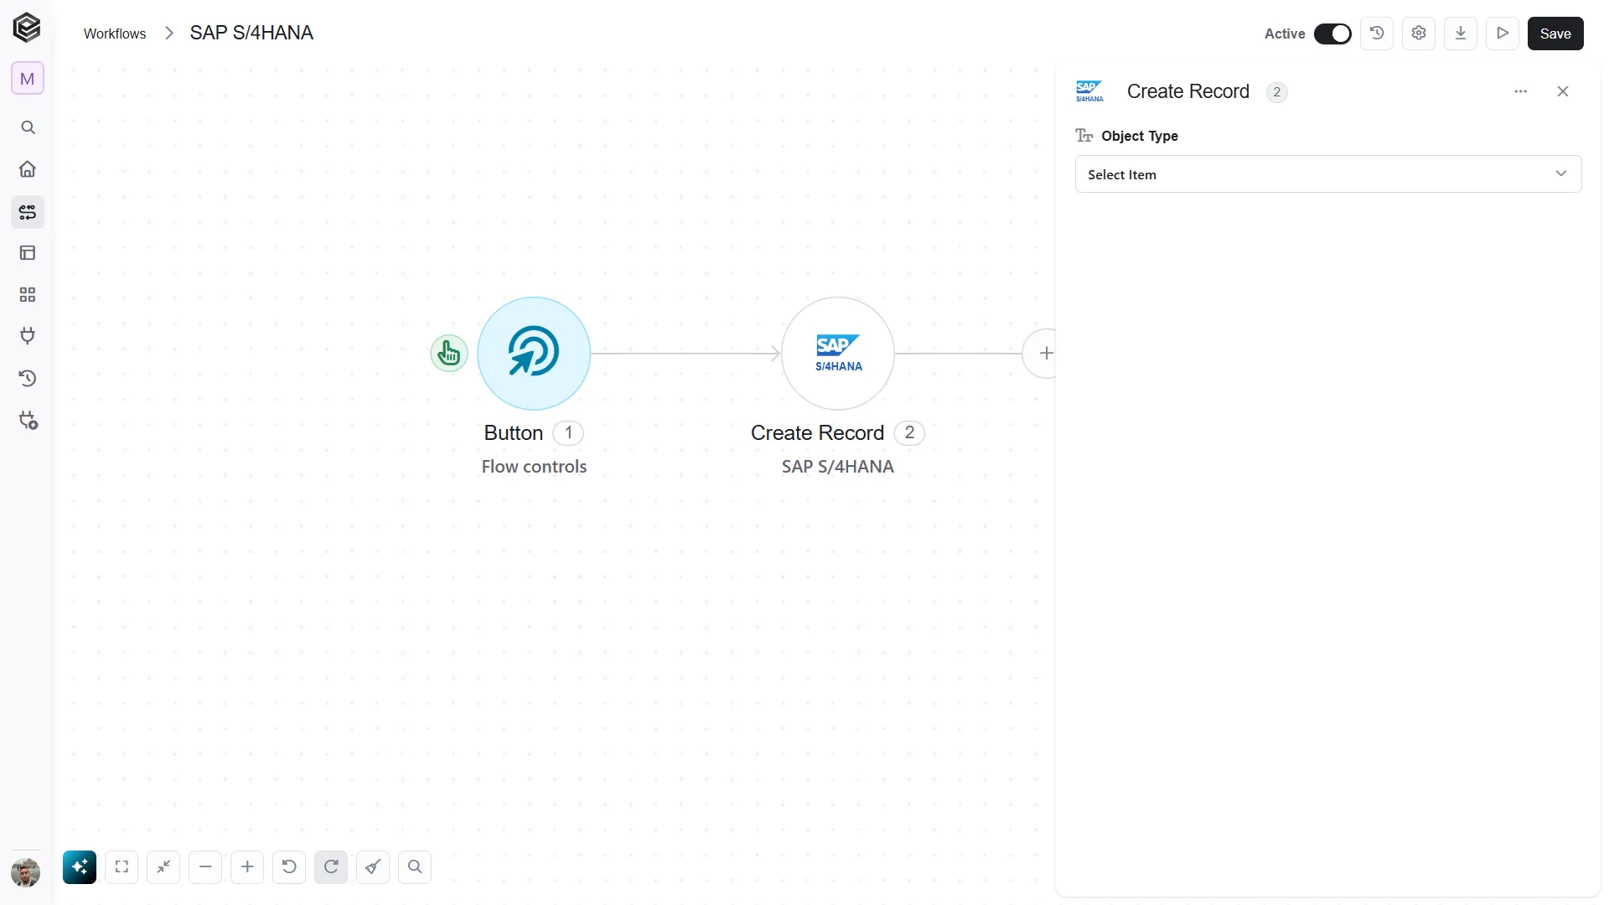
Task: Save the workflow
Action: coord(1555,34)
